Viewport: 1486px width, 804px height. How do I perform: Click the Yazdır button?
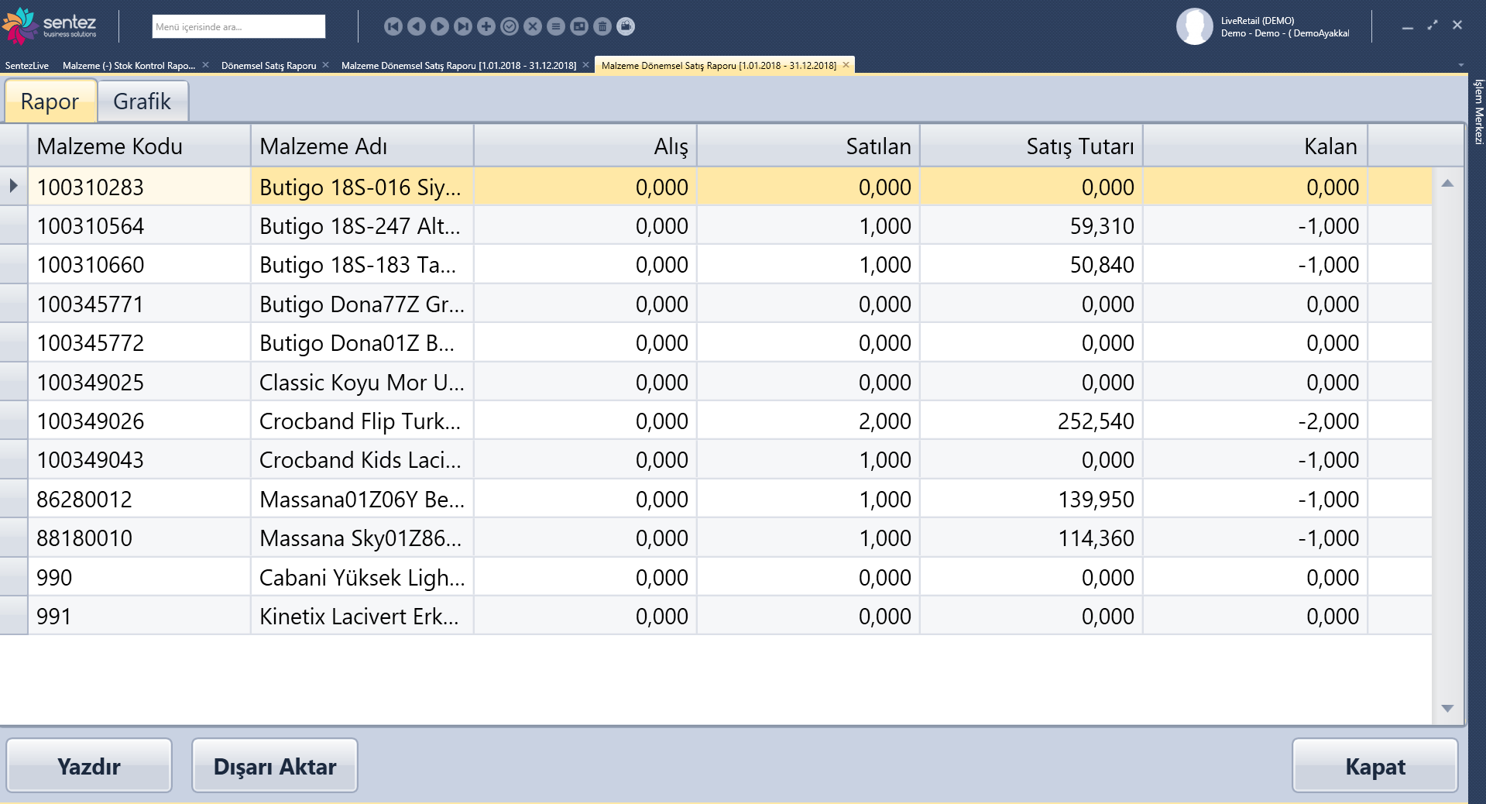tap(89, 766)
